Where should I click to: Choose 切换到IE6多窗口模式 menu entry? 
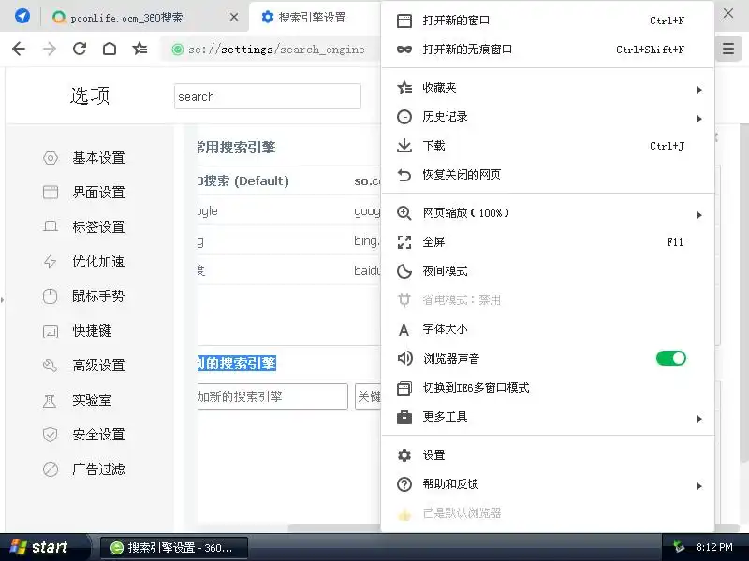(x=548, y=388)
